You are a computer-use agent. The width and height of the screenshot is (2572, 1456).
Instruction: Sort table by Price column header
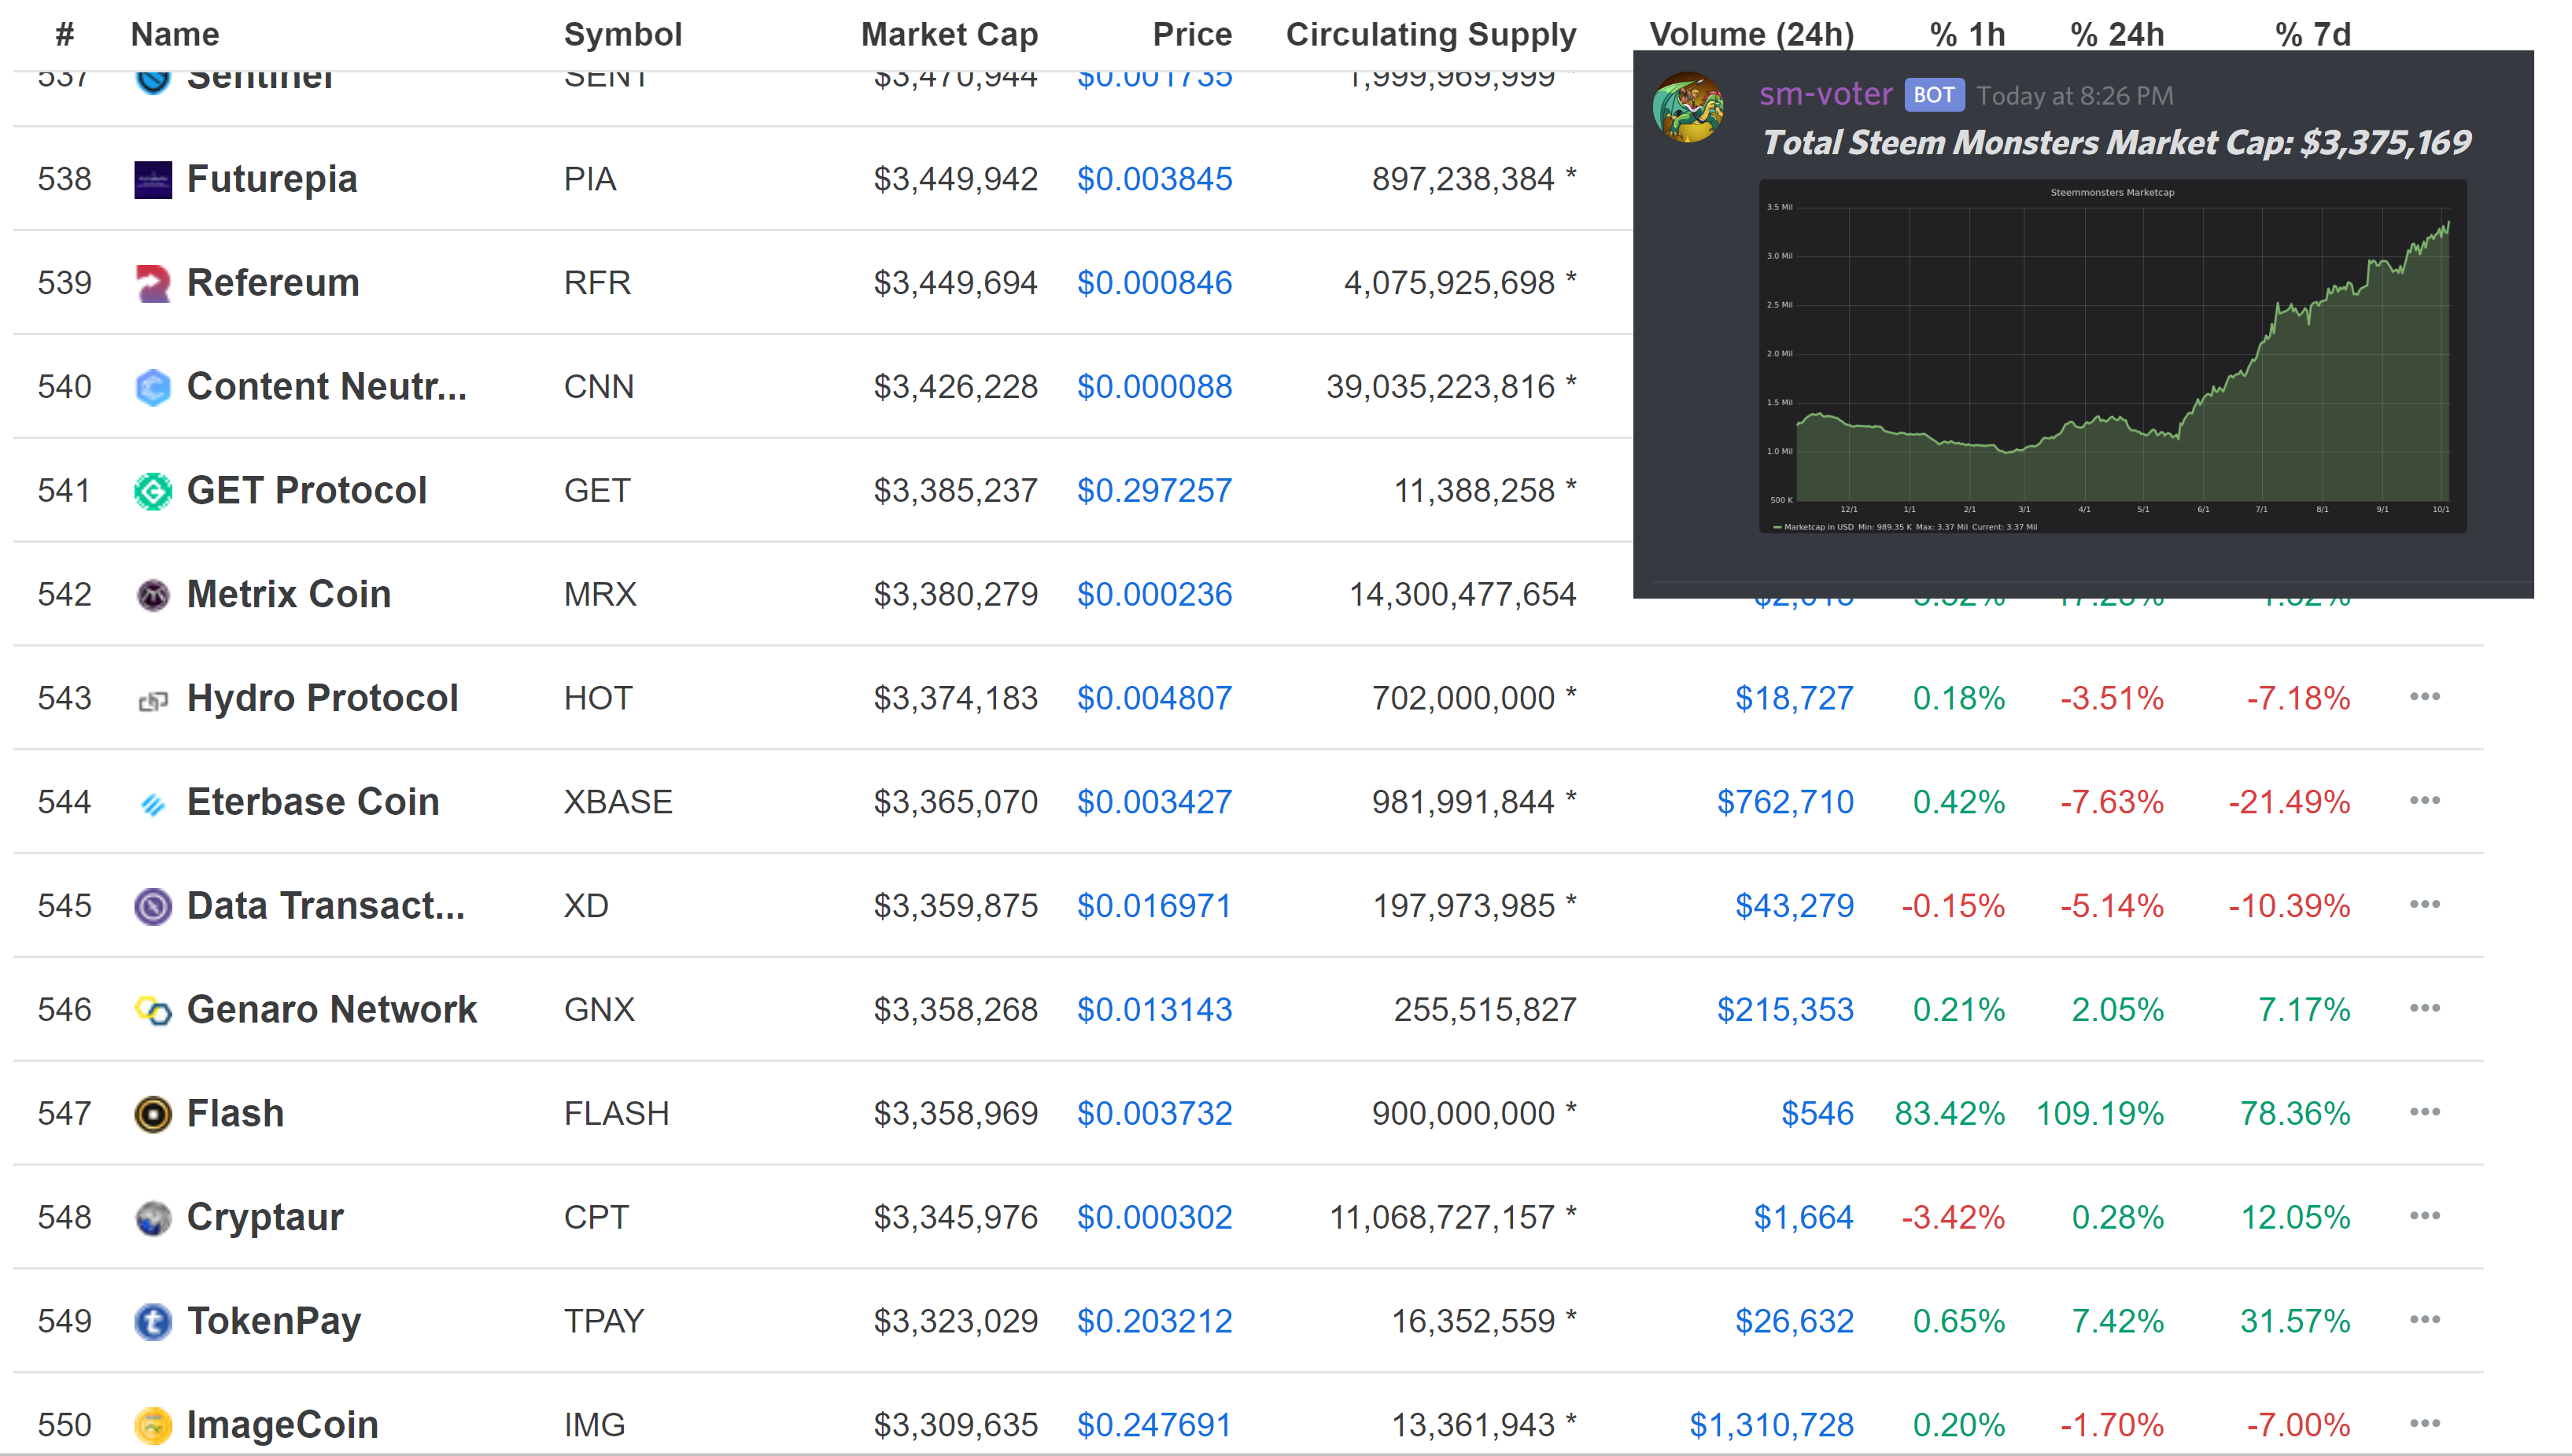click(x=1192, y=35)
